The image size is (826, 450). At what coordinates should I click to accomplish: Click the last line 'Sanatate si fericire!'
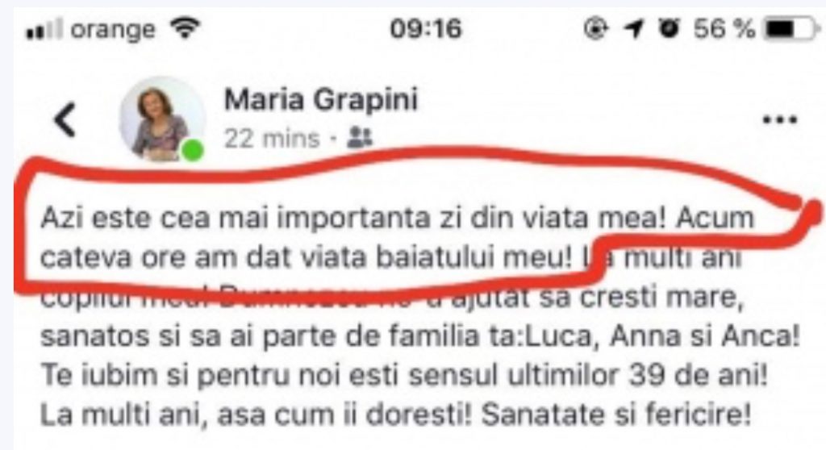(x=615, y=415)
